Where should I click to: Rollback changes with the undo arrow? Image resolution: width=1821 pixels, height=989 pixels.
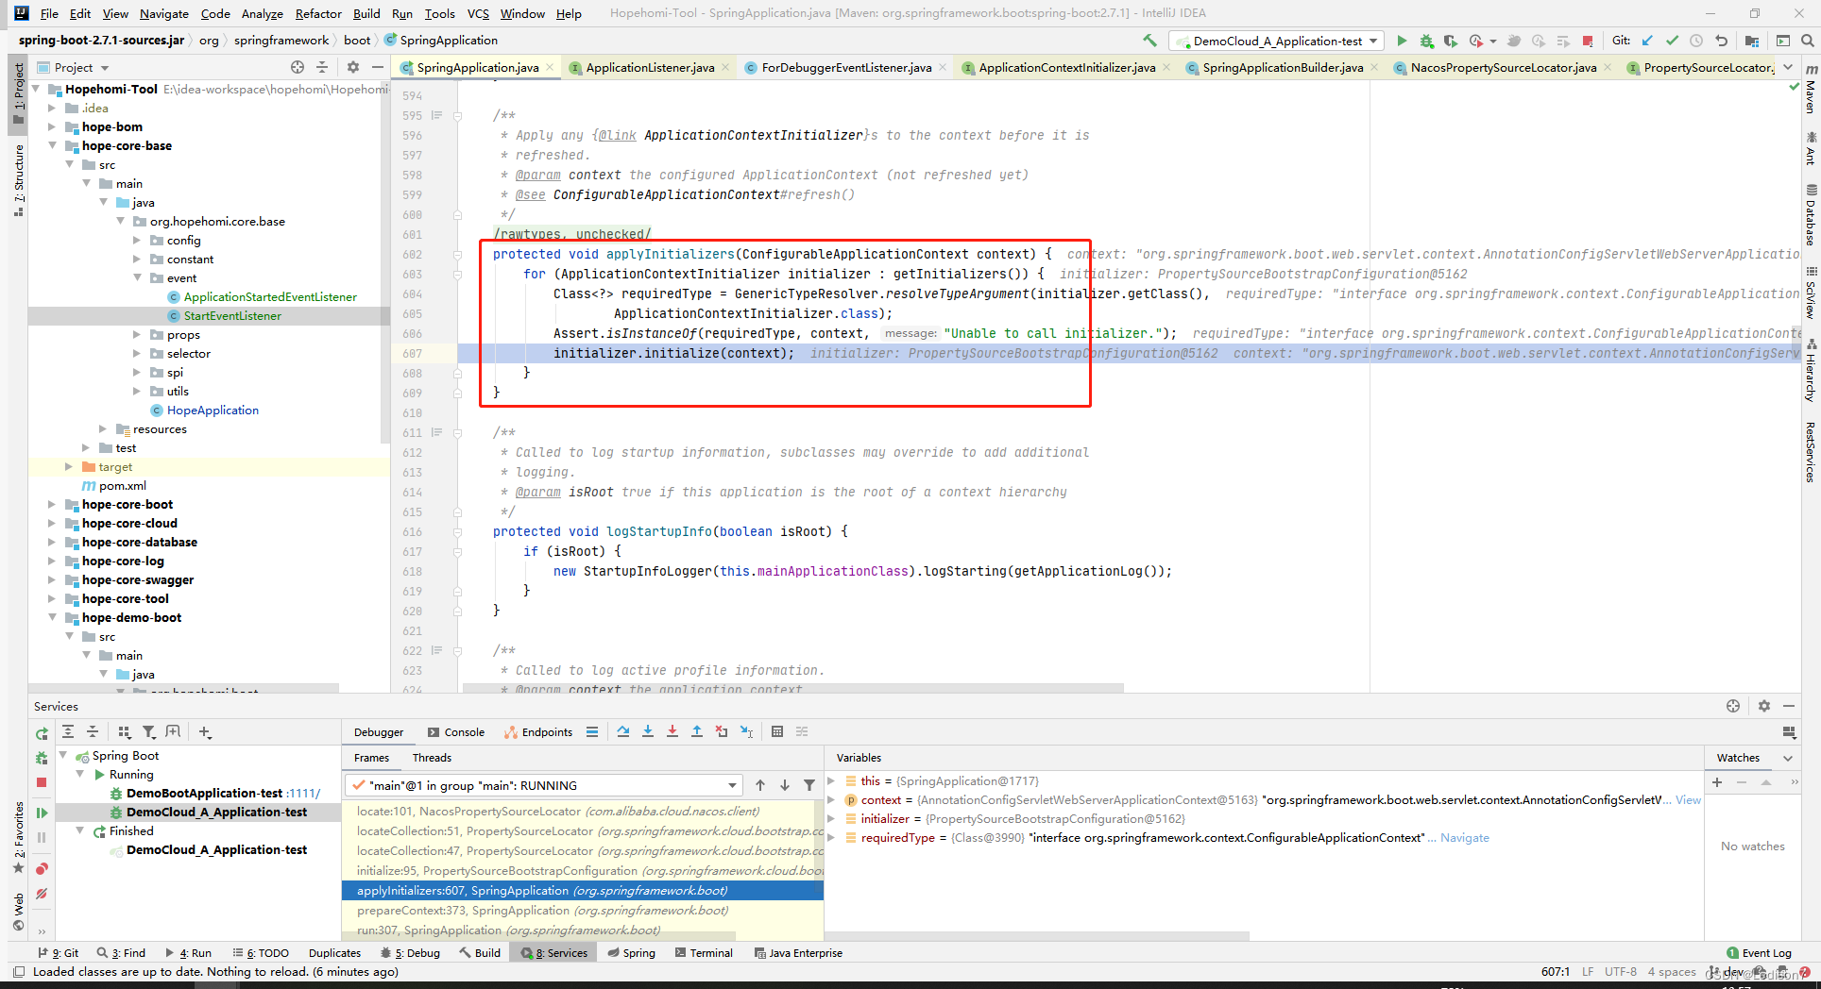pos(1721,41)
